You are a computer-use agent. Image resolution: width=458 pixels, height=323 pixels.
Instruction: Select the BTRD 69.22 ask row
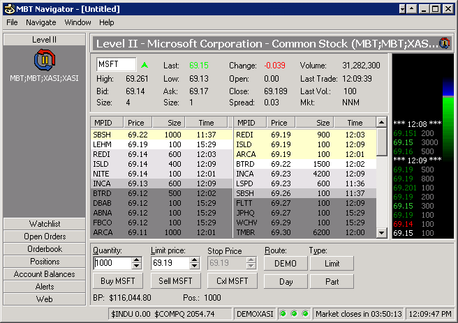(305, 164)
